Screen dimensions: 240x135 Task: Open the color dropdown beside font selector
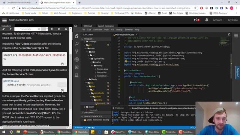click(x=45, y=29)
